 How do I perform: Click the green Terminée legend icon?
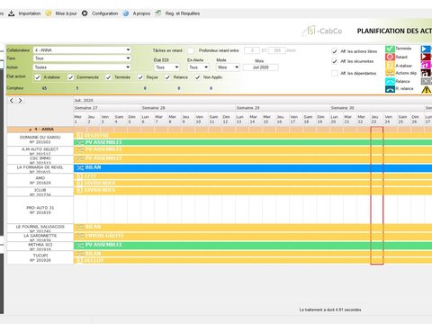(390, 49)
